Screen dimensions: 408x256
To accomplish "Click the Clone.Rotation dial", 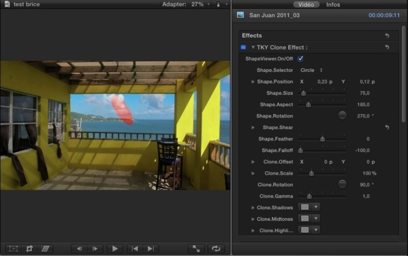I will (x=342, y=184).
